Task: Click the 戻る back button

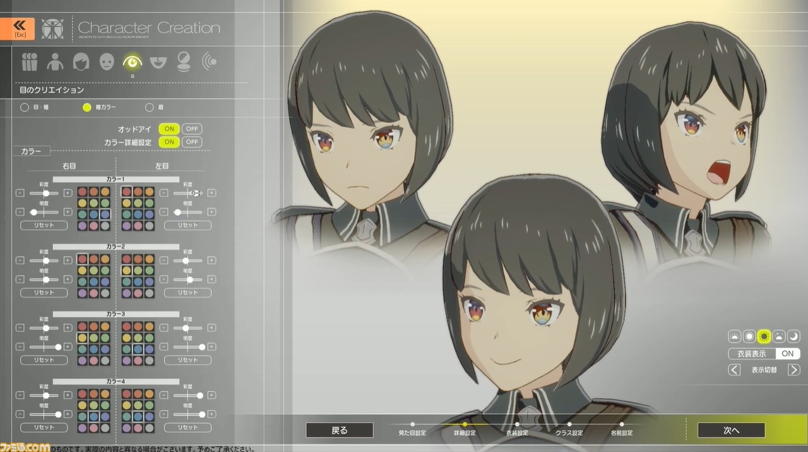Action: [340, 431]
